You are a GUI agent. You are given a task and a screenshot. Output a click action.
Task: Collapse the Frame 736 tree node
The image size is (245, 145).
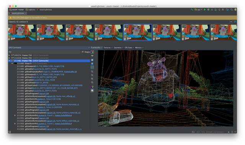(x=9, y=61)
